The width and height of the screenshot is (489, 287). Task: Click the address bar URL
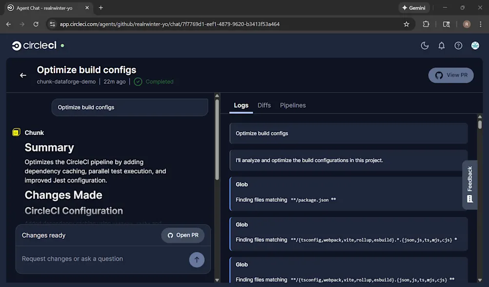(x=169, y=24)
